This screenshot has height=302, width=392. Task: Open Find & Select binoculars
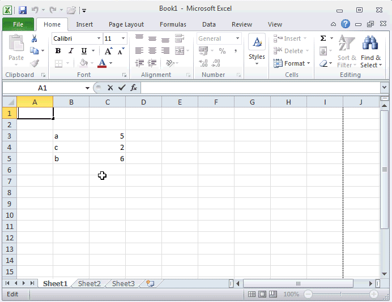click(x=370, y=51)
